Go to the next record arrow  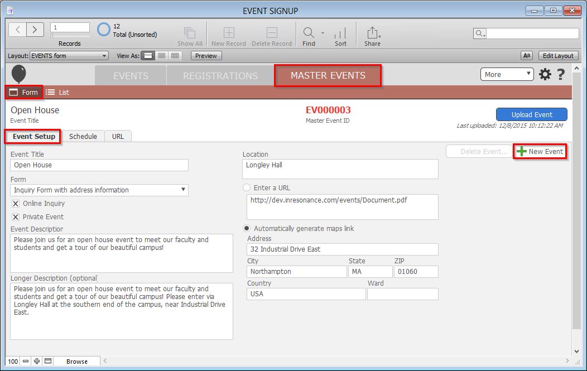click(35, 30)
